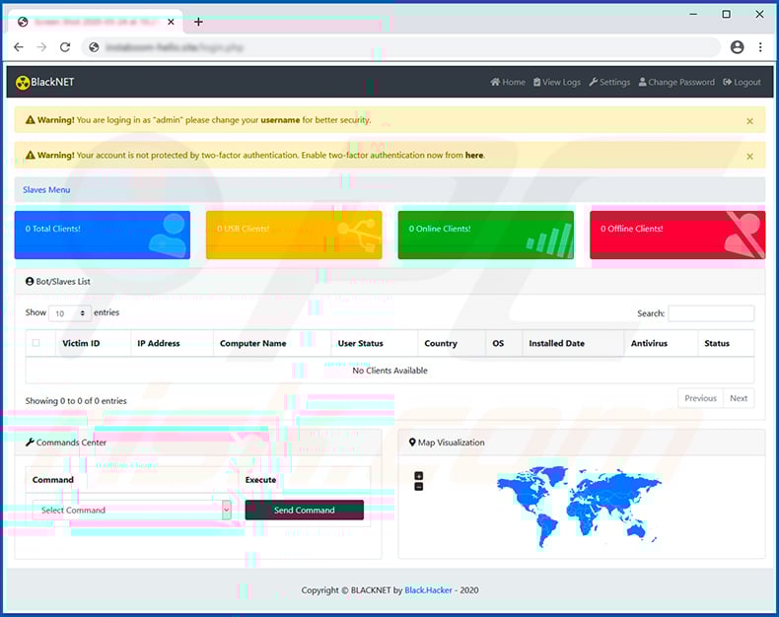Screen dimensions: 779x617
Task: Open the browser profile icon
Action: pyautogui.click(x=738, y=47)
